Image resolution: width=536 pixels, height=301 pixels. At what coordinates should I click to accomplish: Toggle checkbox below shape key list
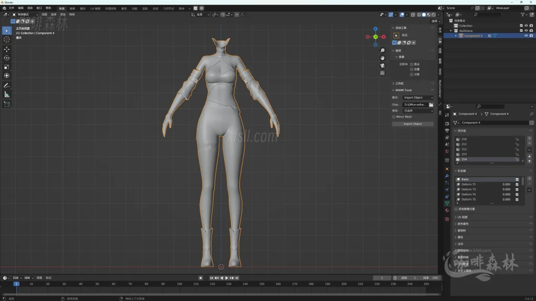456,209
